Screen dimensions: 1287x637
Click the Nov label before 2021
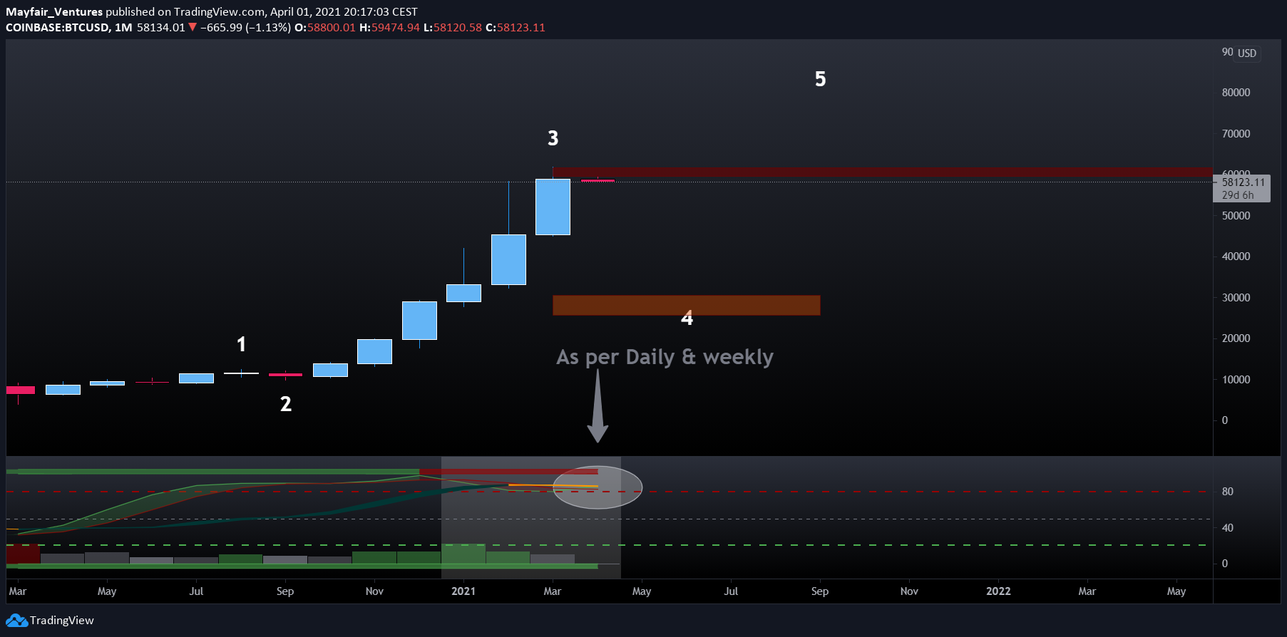click(x=374, y=591)
